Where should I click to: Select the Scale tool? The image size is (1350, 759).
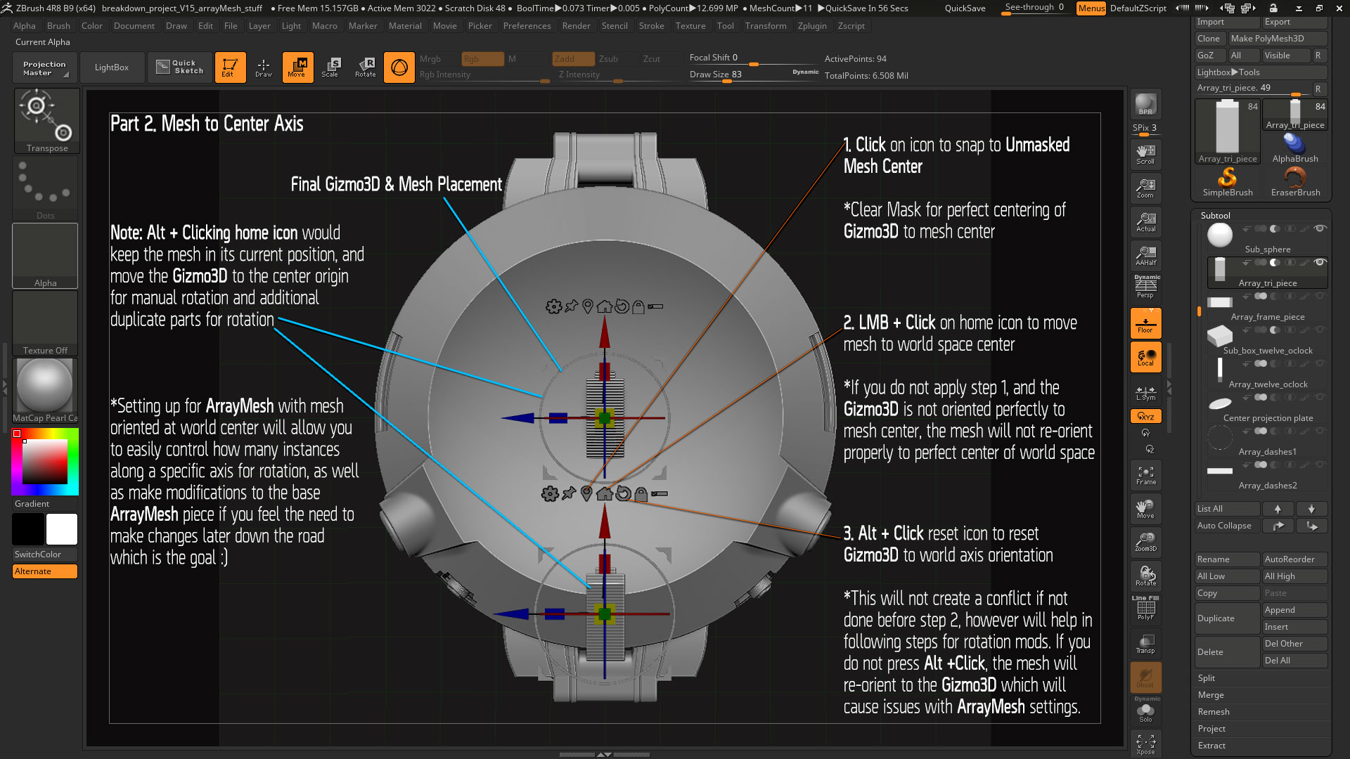(x=330, y=67)
